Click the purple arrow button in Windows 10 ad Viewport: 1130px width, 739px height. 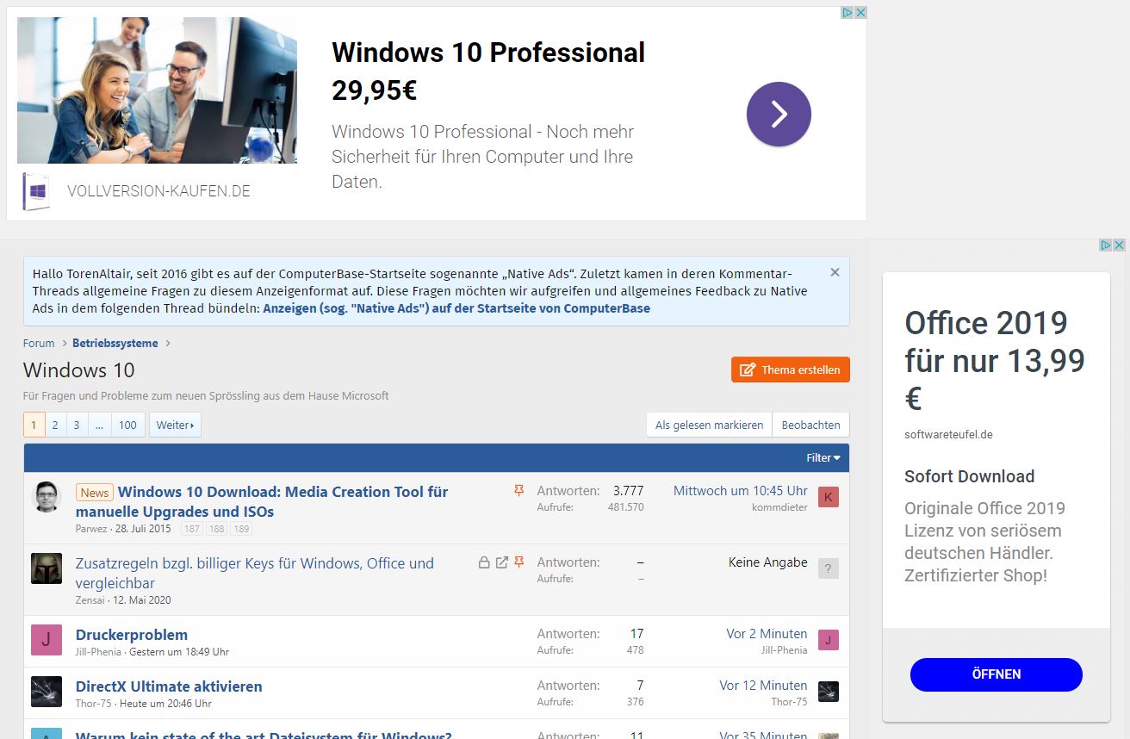779,114
